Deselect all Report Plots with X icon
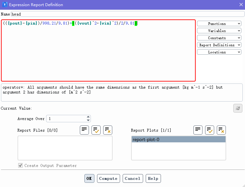Image resolution: width=245 pixels, height=187 pixels. (x=221, y=130)
